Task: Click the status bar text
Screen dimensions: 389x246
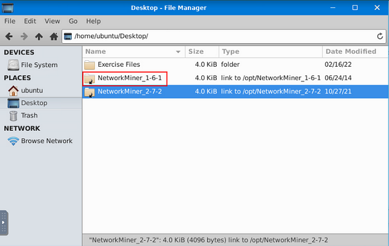Action: [x=209, y=240]
